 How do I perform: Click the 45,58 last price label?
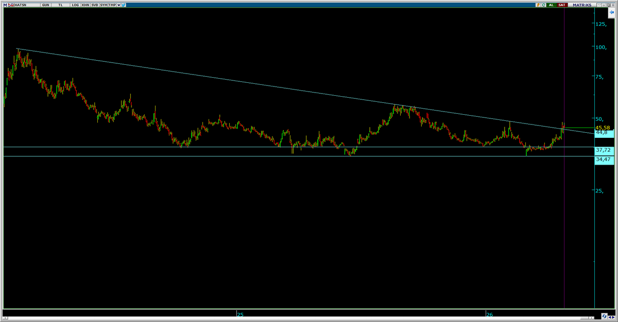pyautogui.click(x=603, y=128)
